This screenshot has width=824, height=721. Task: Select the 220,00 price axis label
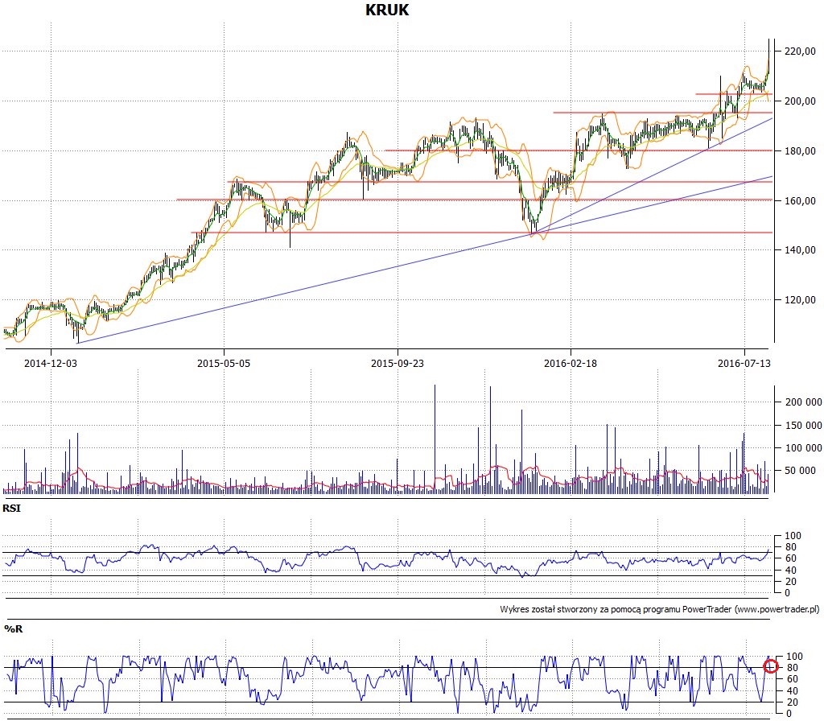[800, 51]
